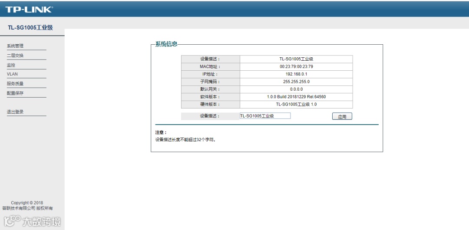This screenshot has height=230, width=469.
Task: Open the 系统管理 menu
Action: (x=15, y=46)
